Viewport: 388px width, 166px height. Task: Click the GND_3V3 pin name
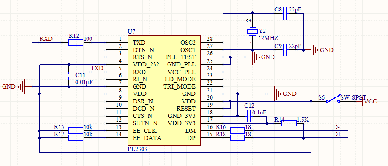click(182, 116)
